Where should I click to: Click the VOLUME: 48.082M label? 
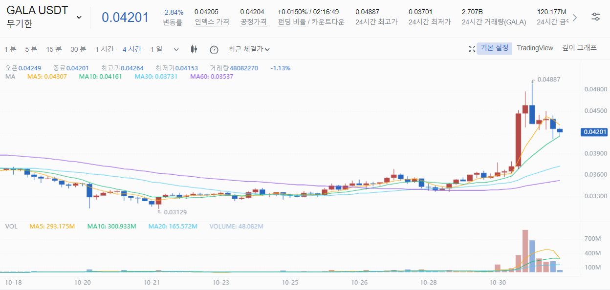tap(236, 227)
